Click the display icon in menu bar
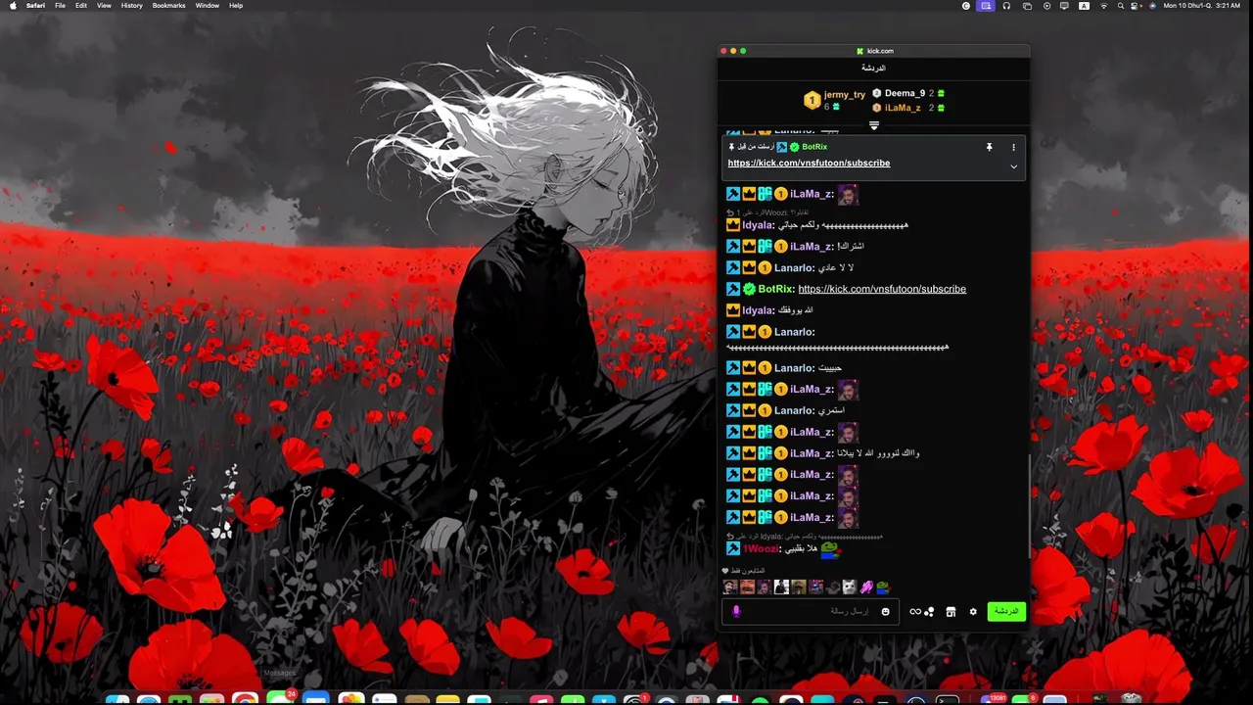The height and width of the screenshot is (705, 1253). pos(1064,5)
